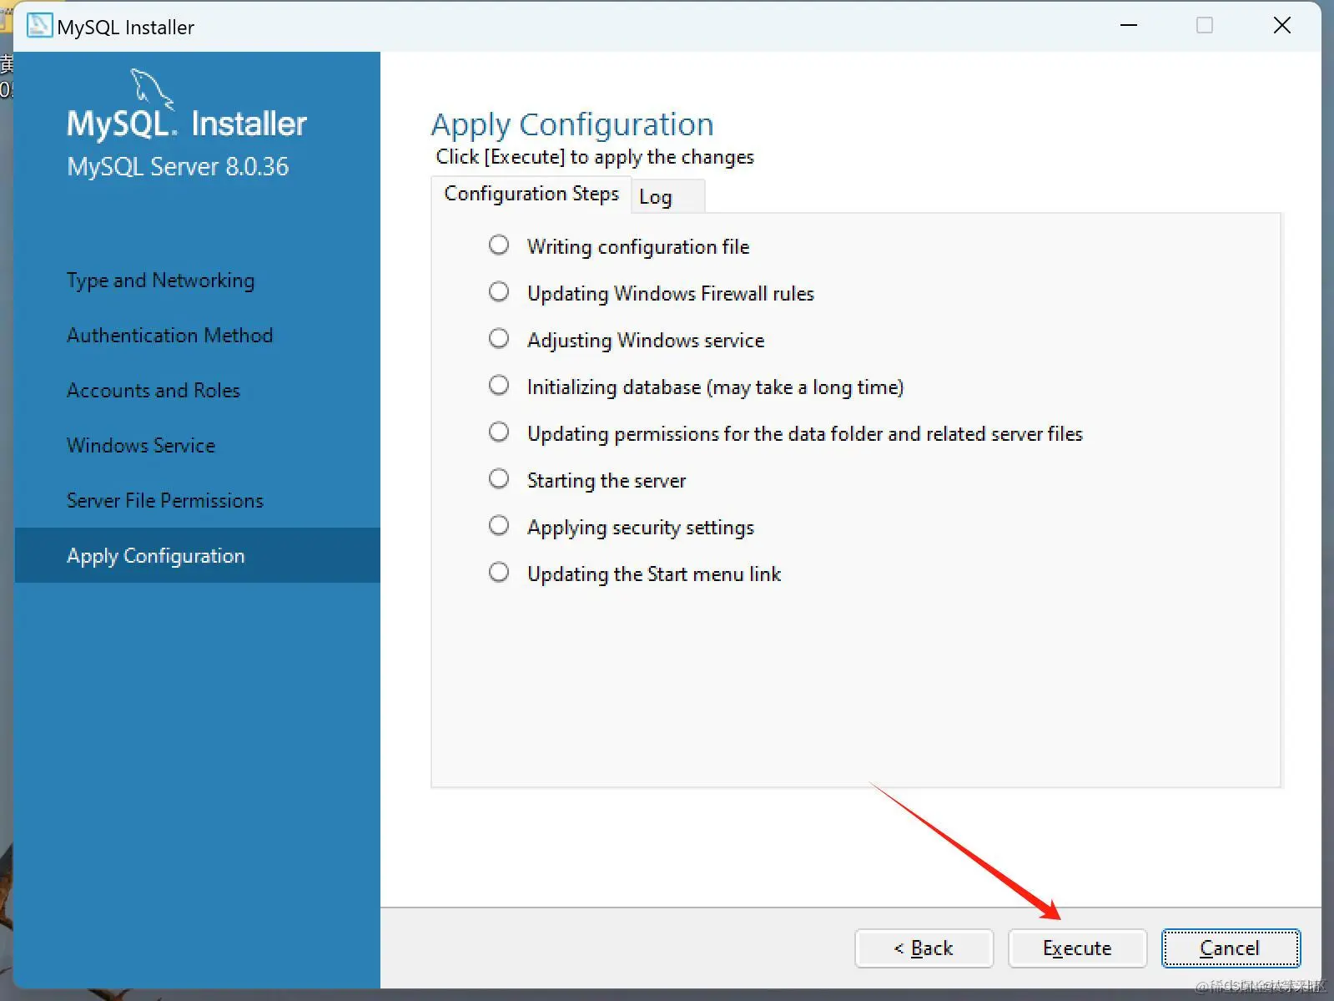Go to Accounts and Roles step
Screen dimensions: 1334x1001
(x=154, y=391)
